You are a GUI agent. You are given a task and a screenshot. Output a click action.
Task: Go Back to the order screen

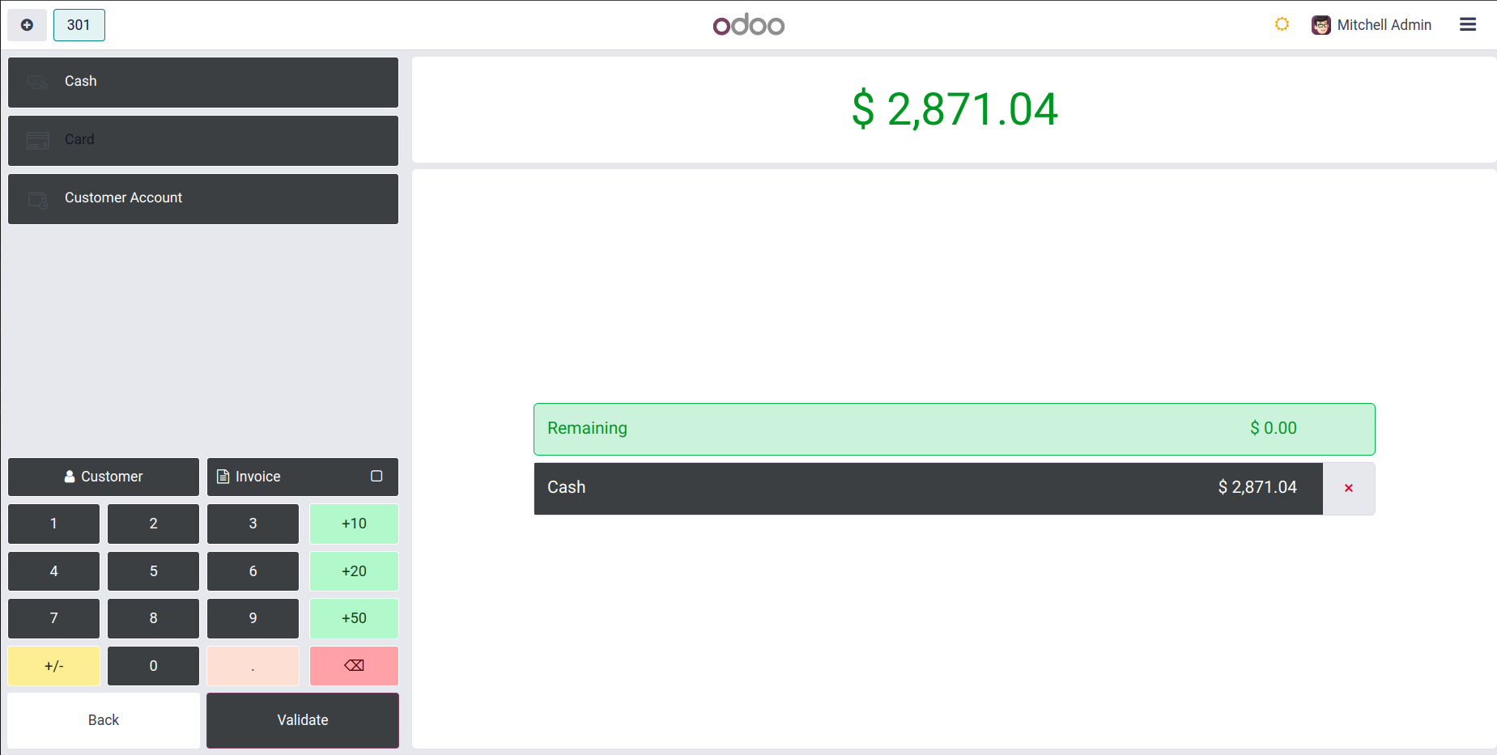pyautogui.click(x=104, y=720)
